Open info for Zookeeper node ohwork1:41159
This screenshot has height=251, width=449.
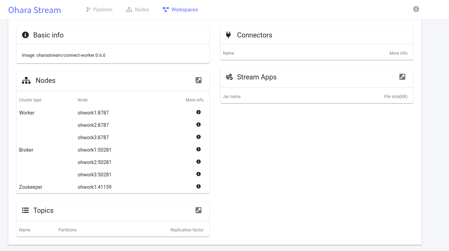[198, 186]
